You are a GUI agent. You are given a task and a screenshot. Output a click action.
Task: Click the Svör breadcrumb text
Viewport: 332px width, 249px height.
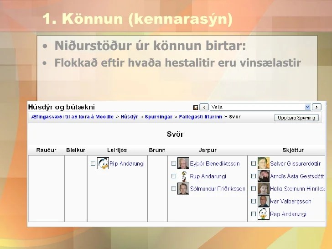click(234, 117)
